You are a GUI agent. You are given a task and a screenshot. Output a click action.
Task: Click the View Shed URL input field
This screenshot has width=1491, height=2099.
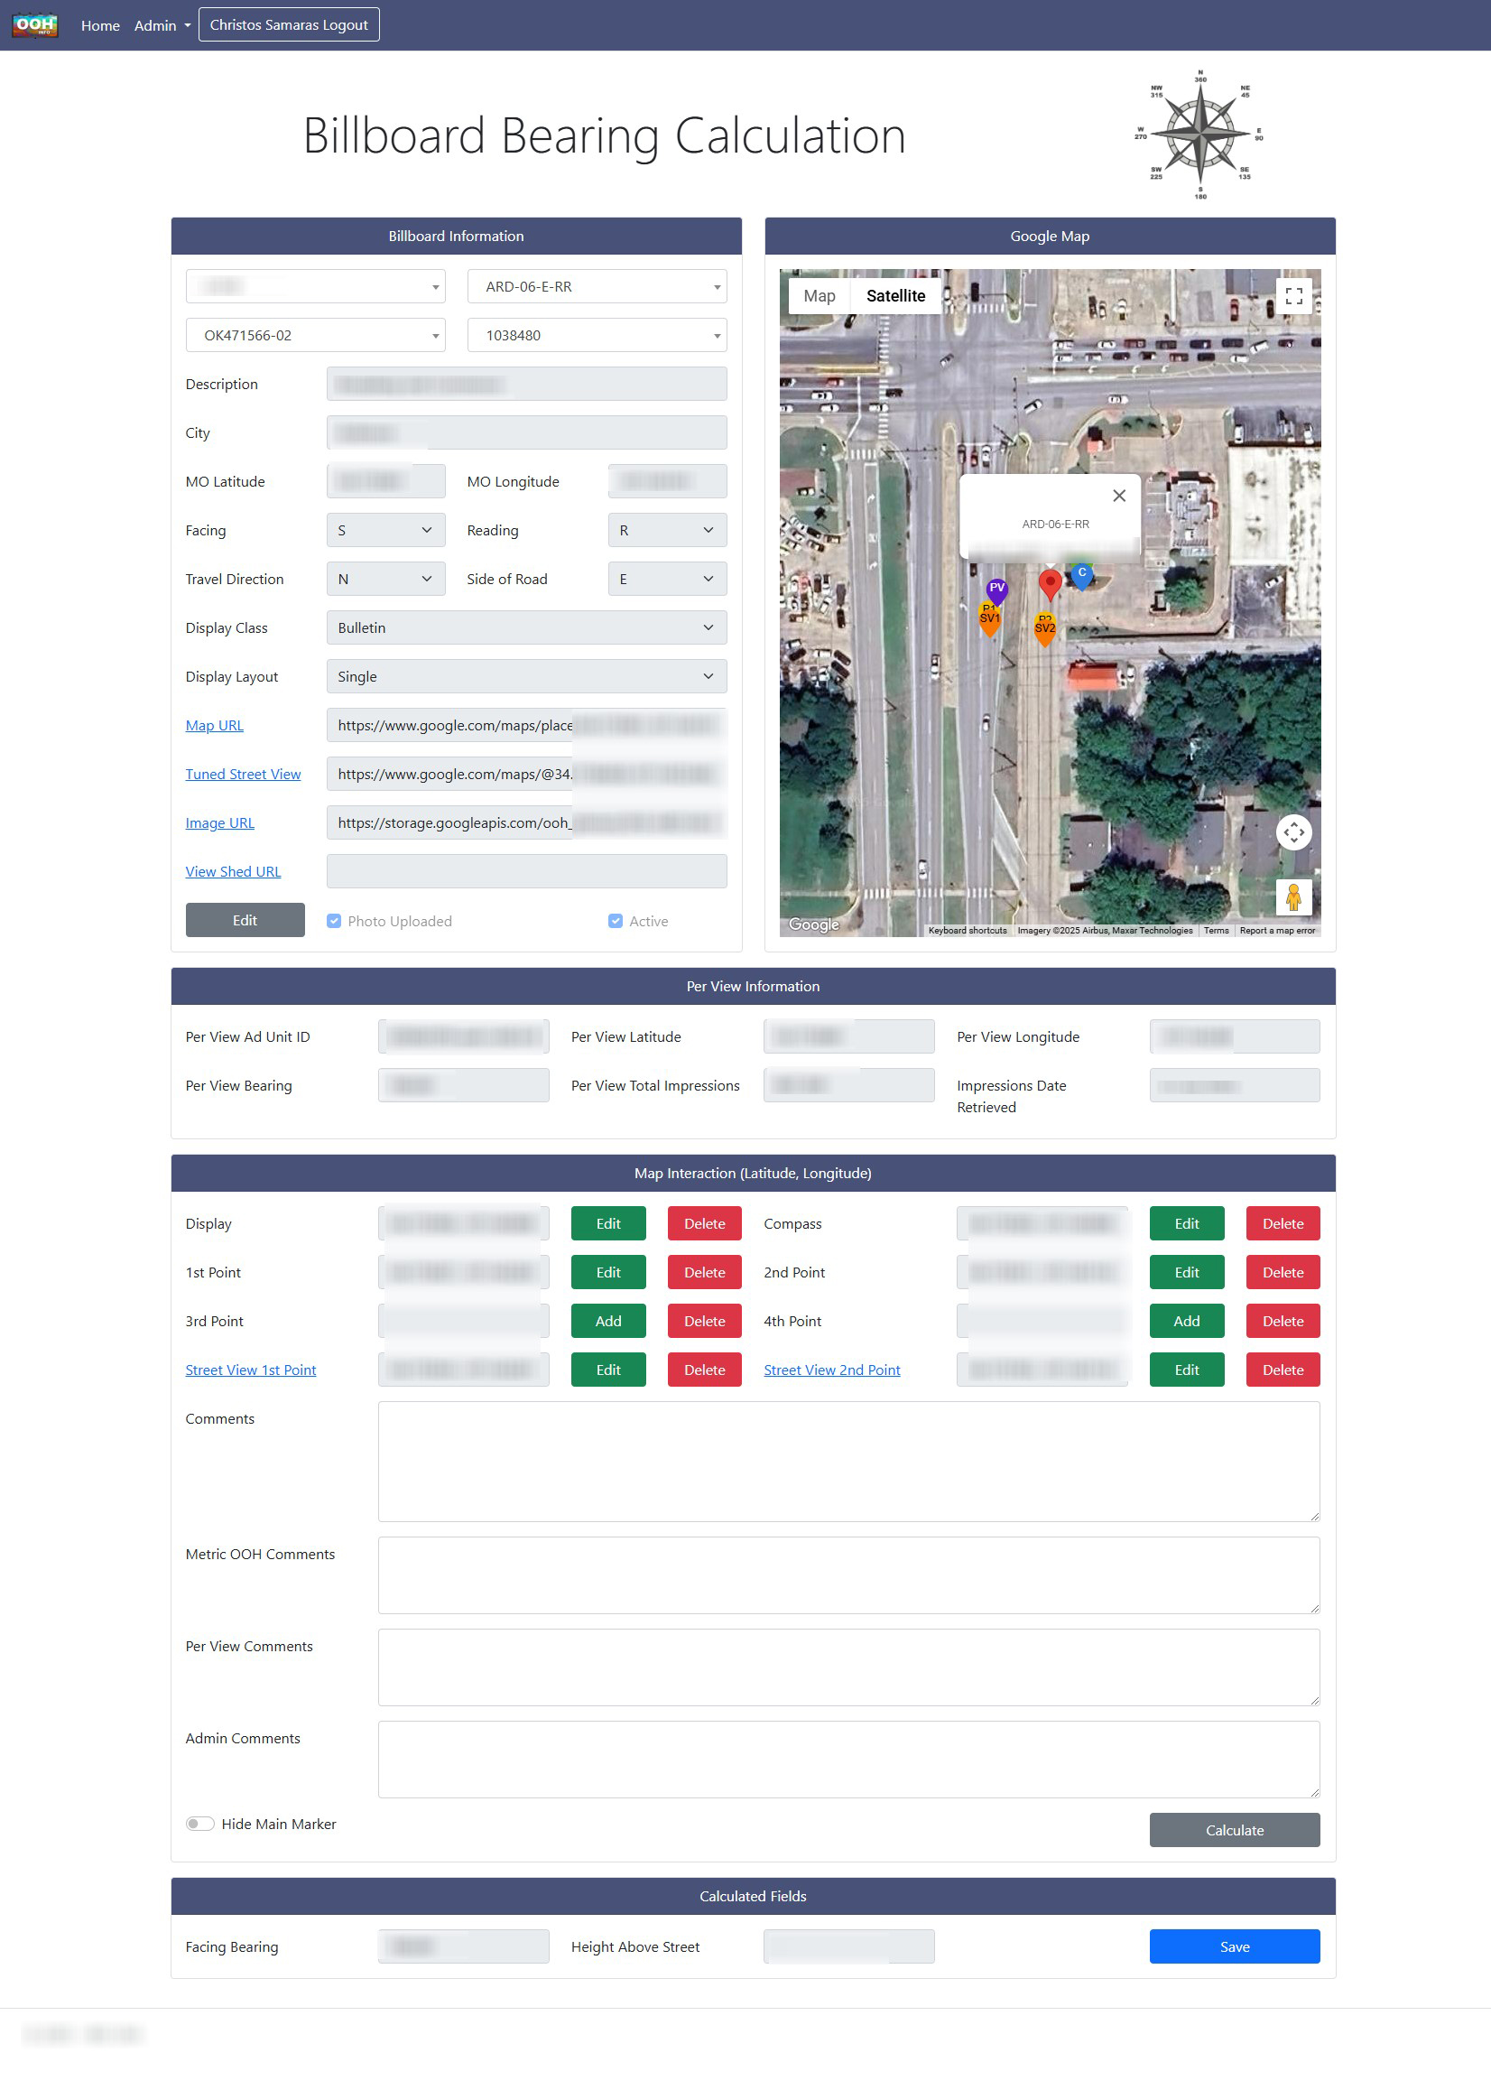pyautogui.click(x=527, y=871)
